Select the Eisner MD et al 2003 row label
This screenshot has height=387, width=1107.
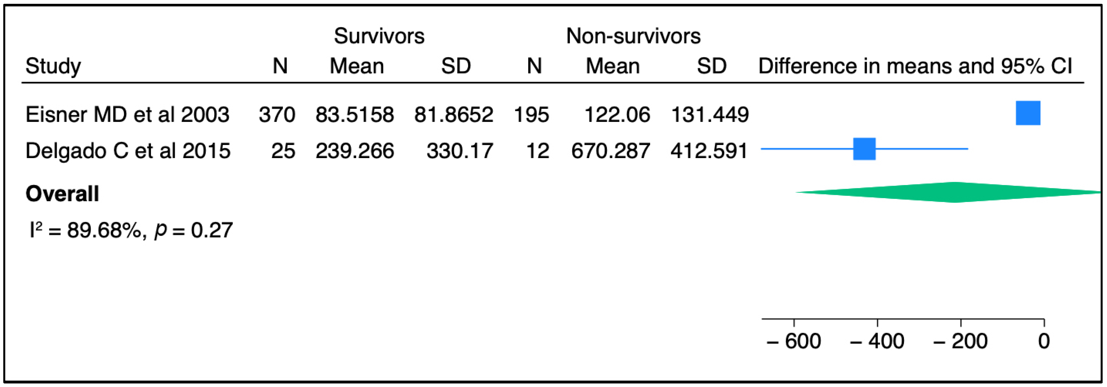point(127,114)
